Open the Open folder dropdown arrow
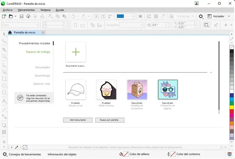The image size is (235, 159). tap(16, 16)
